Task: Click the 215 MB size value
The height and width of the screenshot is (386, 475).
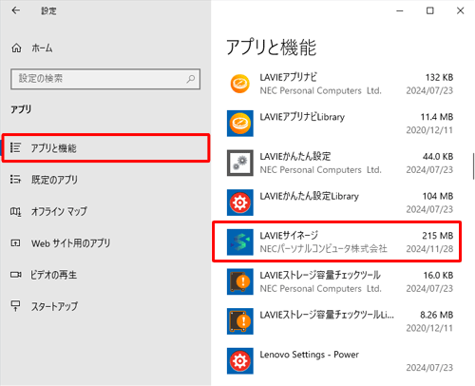Action: (x=437, y=236)
